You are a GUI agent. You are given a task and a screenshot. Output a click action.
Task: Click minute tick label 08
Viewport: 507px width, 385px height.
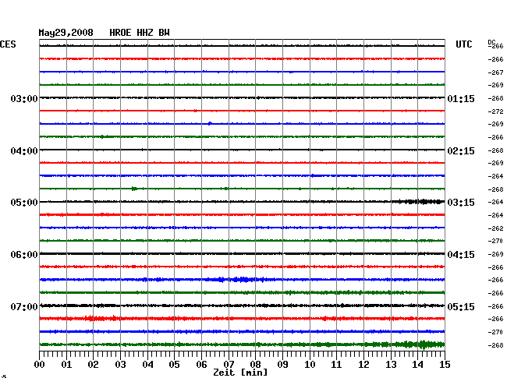tap(255, 365)
